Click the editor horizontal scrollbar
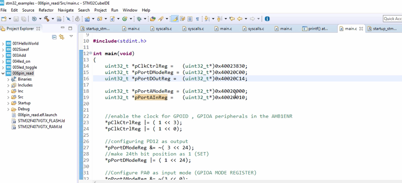 click(x=247, y=181)
